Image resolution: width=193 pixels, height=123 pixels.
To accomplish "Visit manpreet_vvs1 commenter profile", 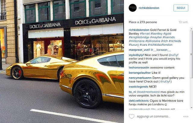I will tap(139, 50).
